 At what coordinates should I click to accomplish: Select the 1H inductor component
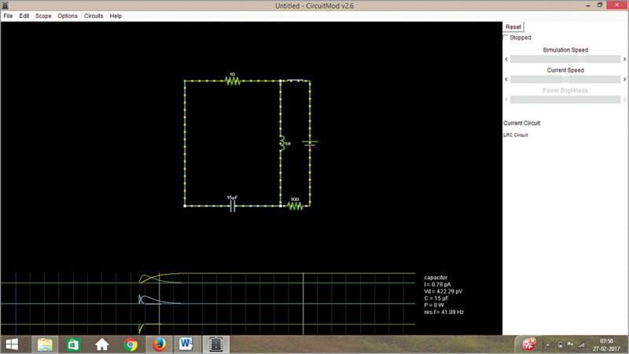(x=281, y=144)
